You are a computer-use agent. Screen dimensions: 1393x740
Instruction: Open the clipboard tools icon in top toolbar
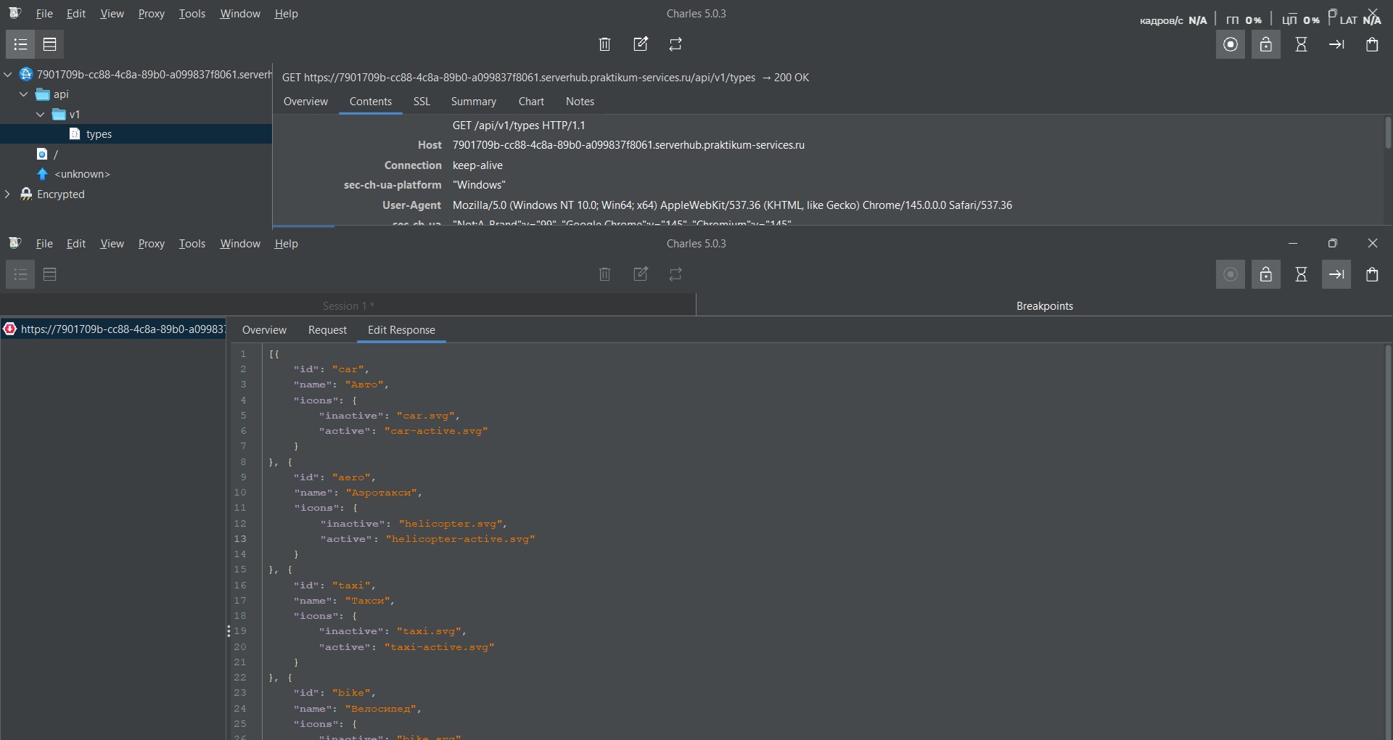[x=1372, y=44]
